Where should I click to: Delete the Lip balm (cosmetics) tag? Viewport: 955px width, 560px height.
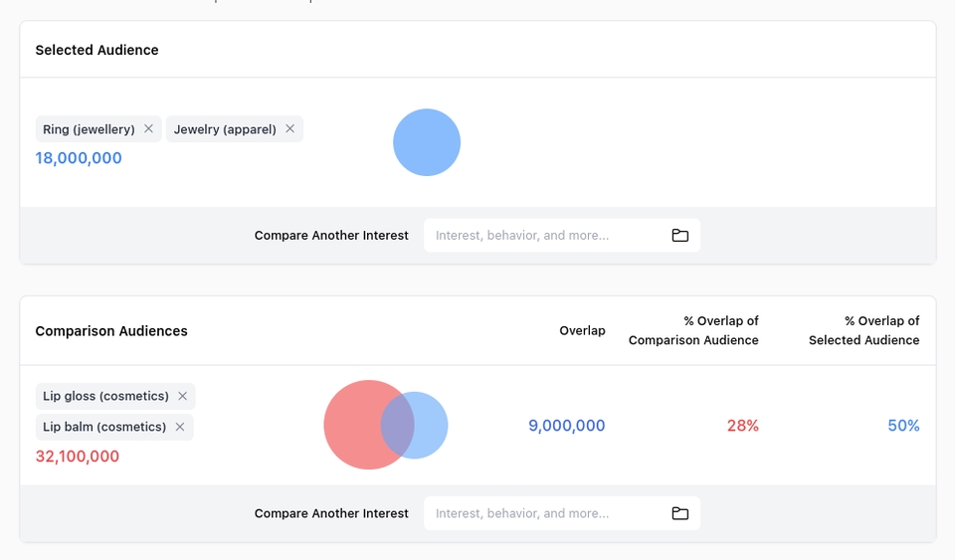179,427
